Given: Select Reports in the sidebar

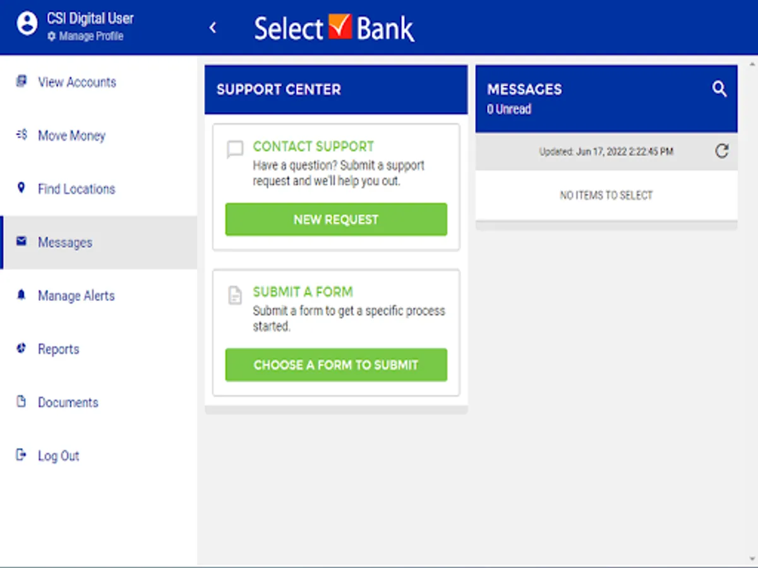Looking at the screenshot, I should 58,349.
